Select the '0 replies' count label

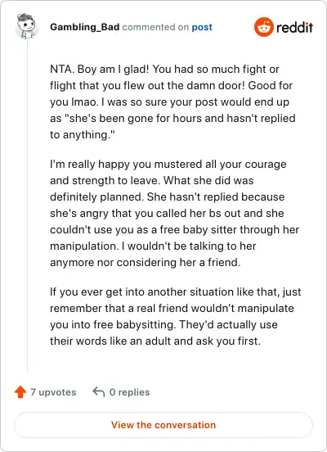click(x=129, y=392)
